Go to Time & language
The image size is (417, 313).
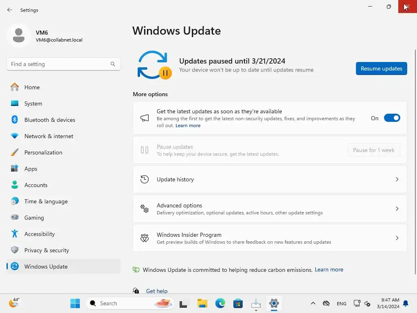coord(63,201)
